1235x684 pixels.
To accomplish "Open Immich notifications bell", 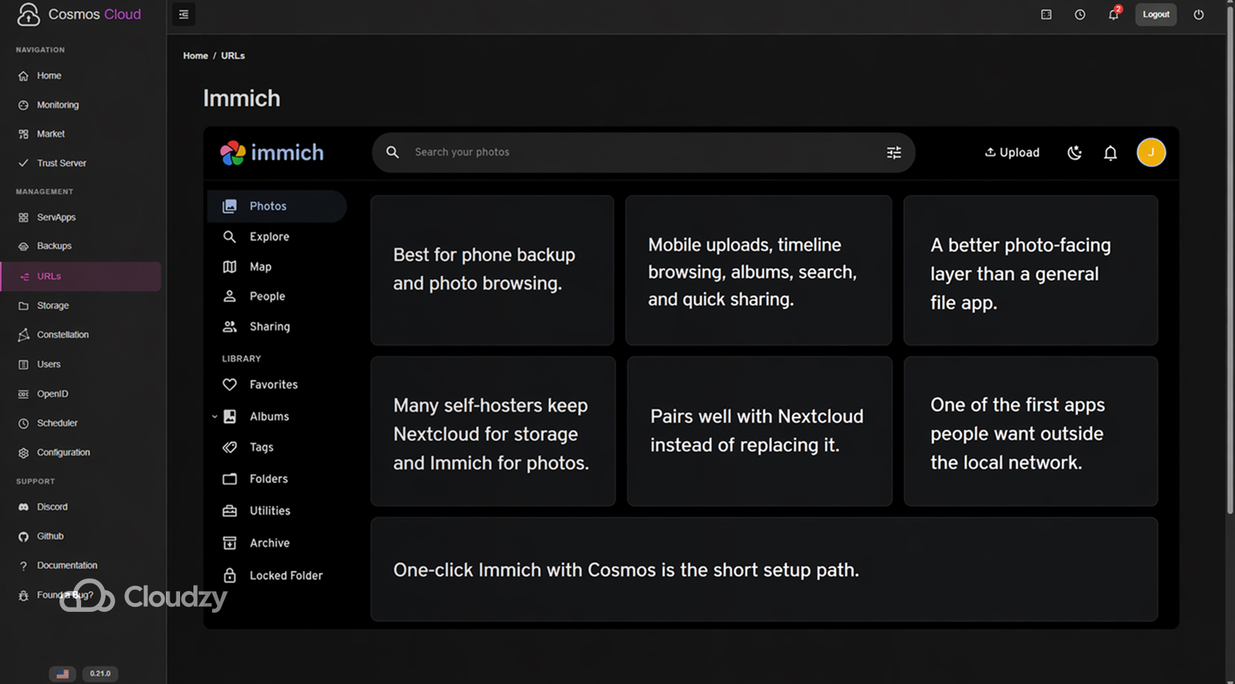I will tap(1110, 152).
